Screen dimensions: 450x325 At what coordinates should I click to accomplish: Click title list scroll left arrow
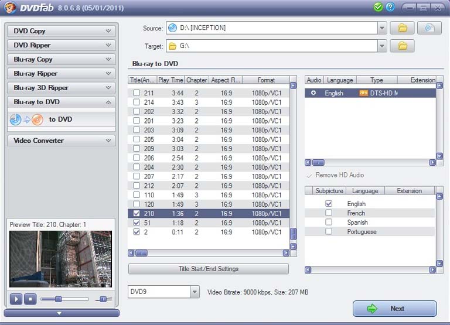tap(131, 253)
